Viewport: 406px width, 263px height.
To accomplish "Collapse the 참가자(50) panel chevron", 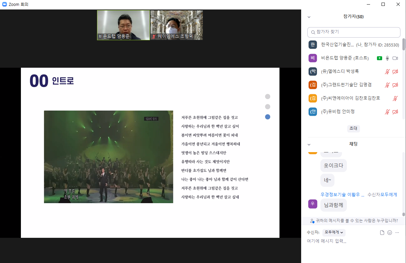I will coord(309,17).
